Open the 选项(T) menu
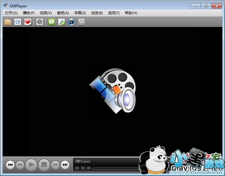Screen dimensions: 225x176 tap(114, 13)
